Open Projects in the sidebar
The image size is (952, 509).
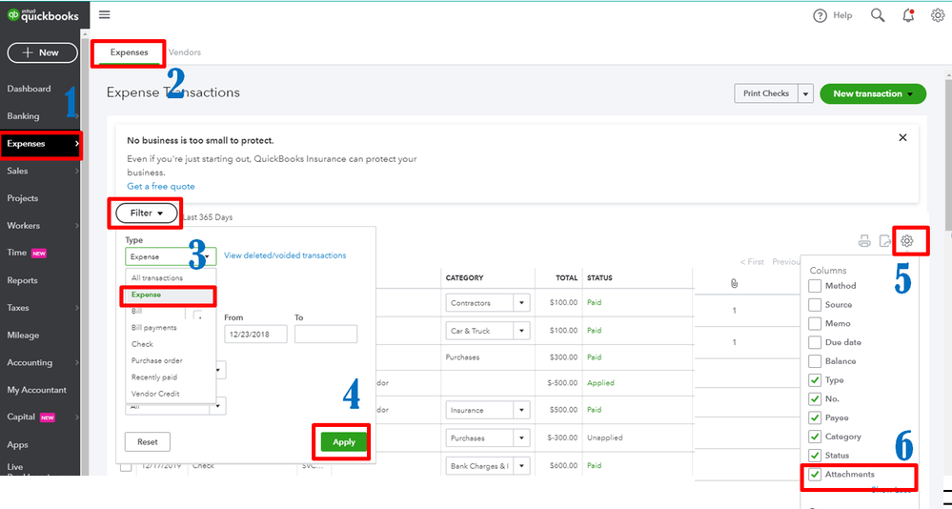pos(23,198)
